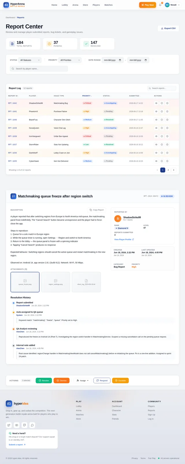Click the dismiss X icon for RPT-1040
This screenshot has height=464, width=185.
click(x=167, y=120)
